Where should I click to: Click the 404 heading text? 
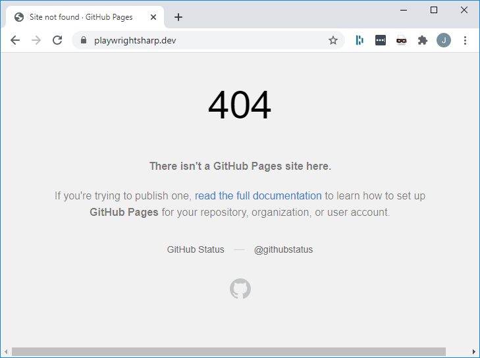(x=240, y=105)
